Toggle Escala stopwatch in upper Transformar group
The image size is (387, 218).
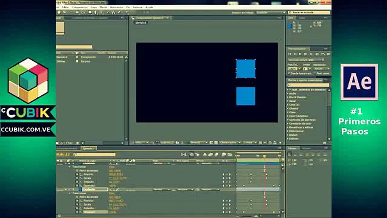coord(77,178)
